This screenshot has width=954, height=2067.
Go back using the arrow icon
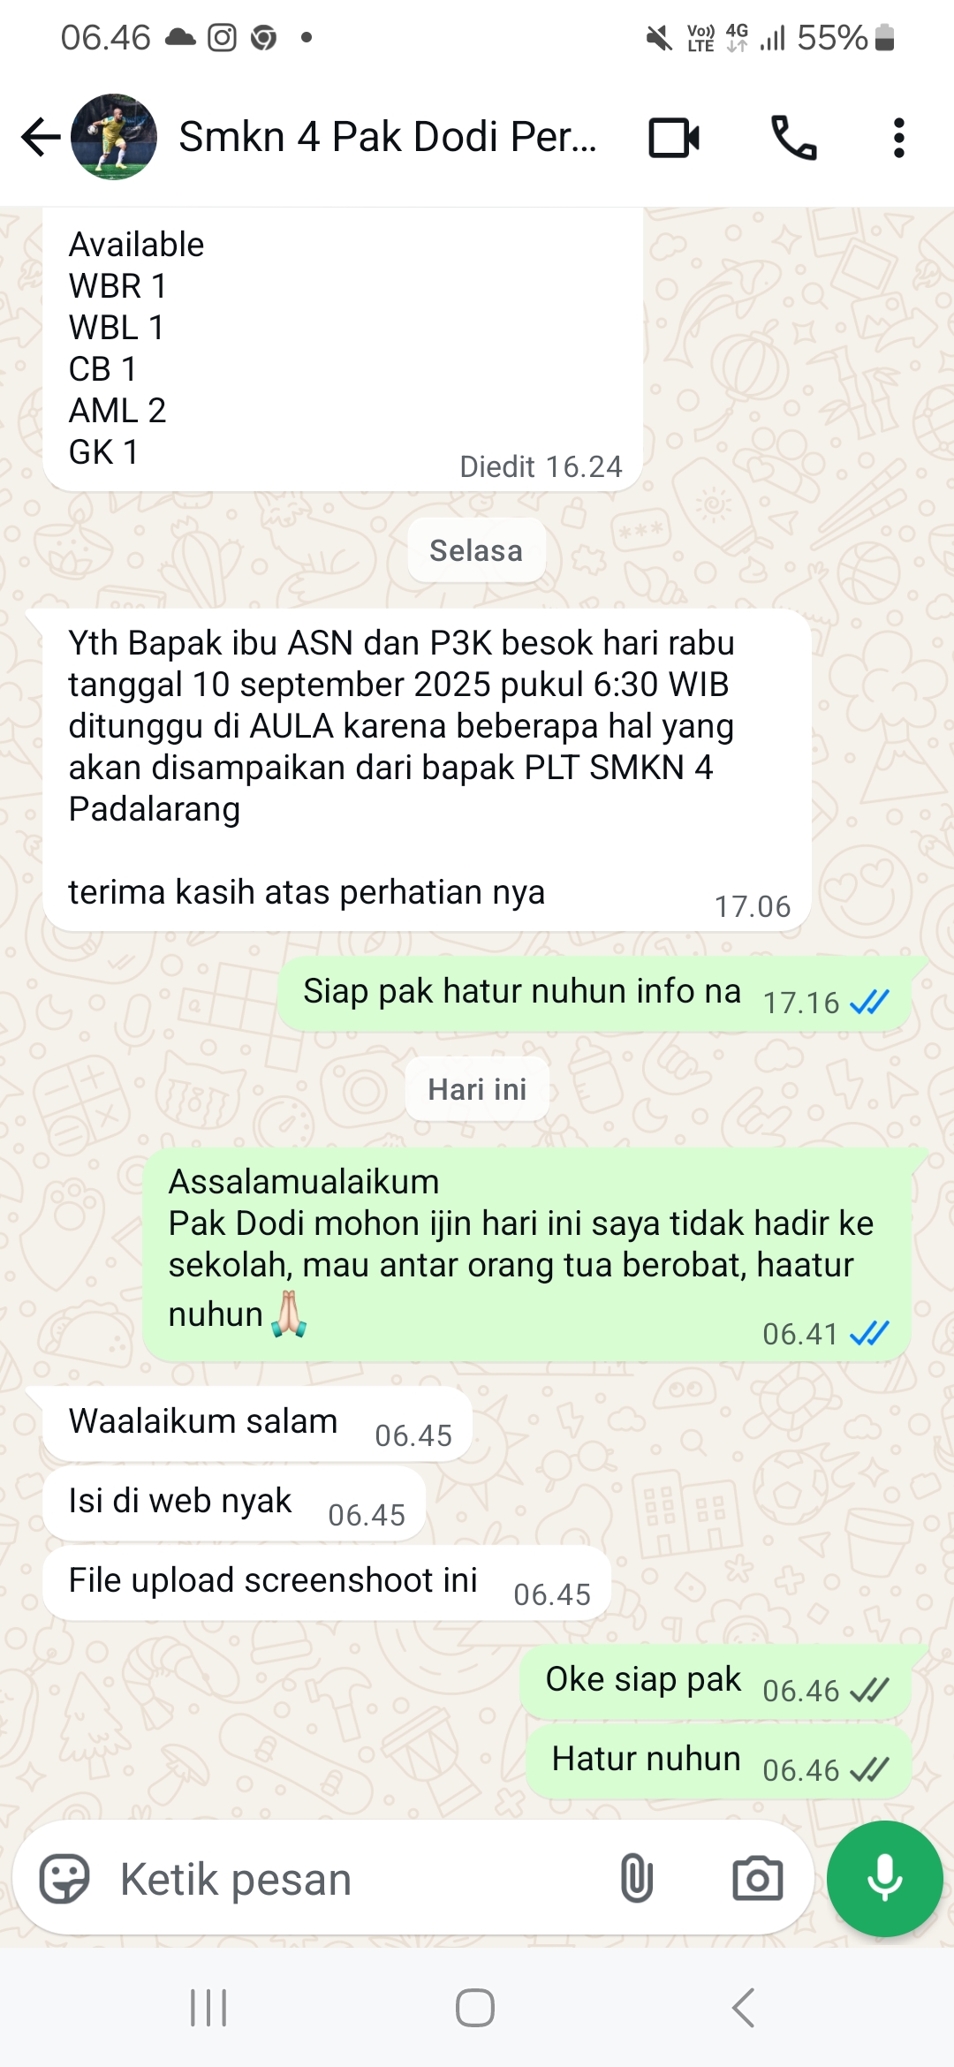point(41,137)
